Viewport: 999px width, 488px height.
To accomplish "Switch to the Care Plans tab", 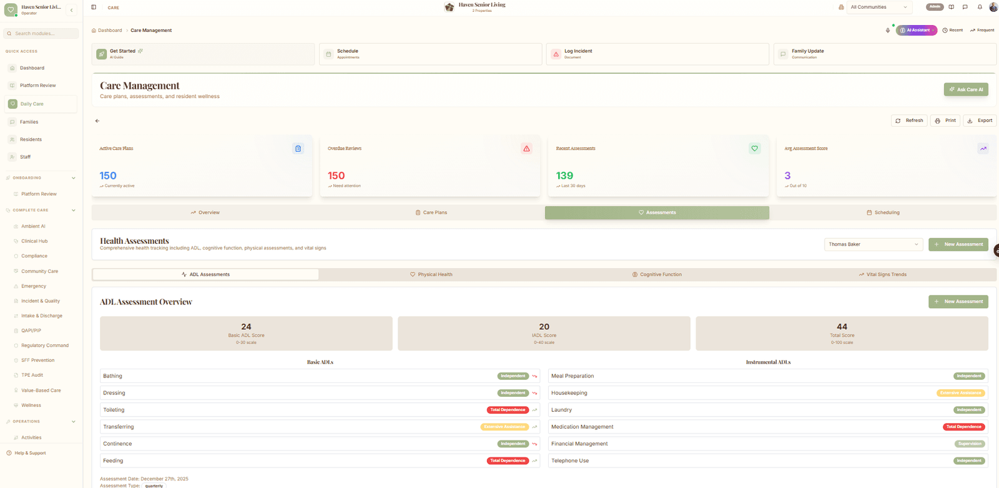I will click(x=431, y=212).
